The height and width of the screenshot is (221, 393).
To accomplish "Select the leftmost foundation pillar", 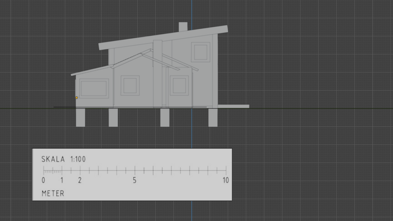I will click(x=80, y=118).
